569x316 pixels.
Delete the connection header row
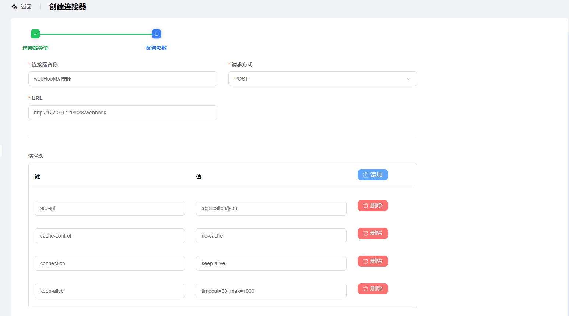(373, 261)
